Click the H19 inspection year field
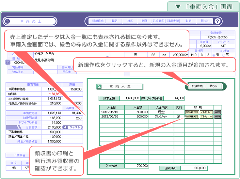 point(194,55)
